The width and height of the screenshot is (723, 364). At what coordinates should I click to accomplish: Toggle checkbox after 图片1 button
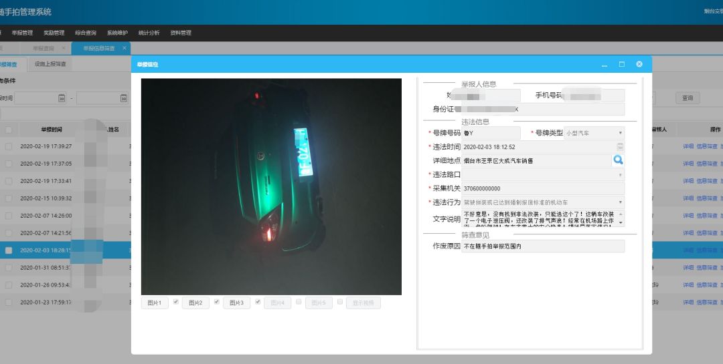tap(175, 302)
